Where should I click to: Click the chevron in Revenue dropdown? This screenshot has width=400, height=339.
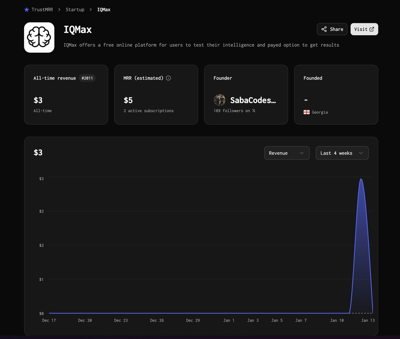pos(302,153)
